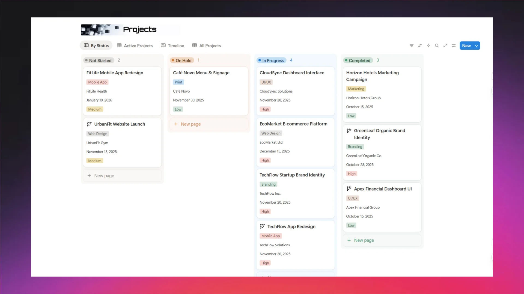Click Medium priority on FitLife card
Viewport: 524px width, 294px height.
95,109
